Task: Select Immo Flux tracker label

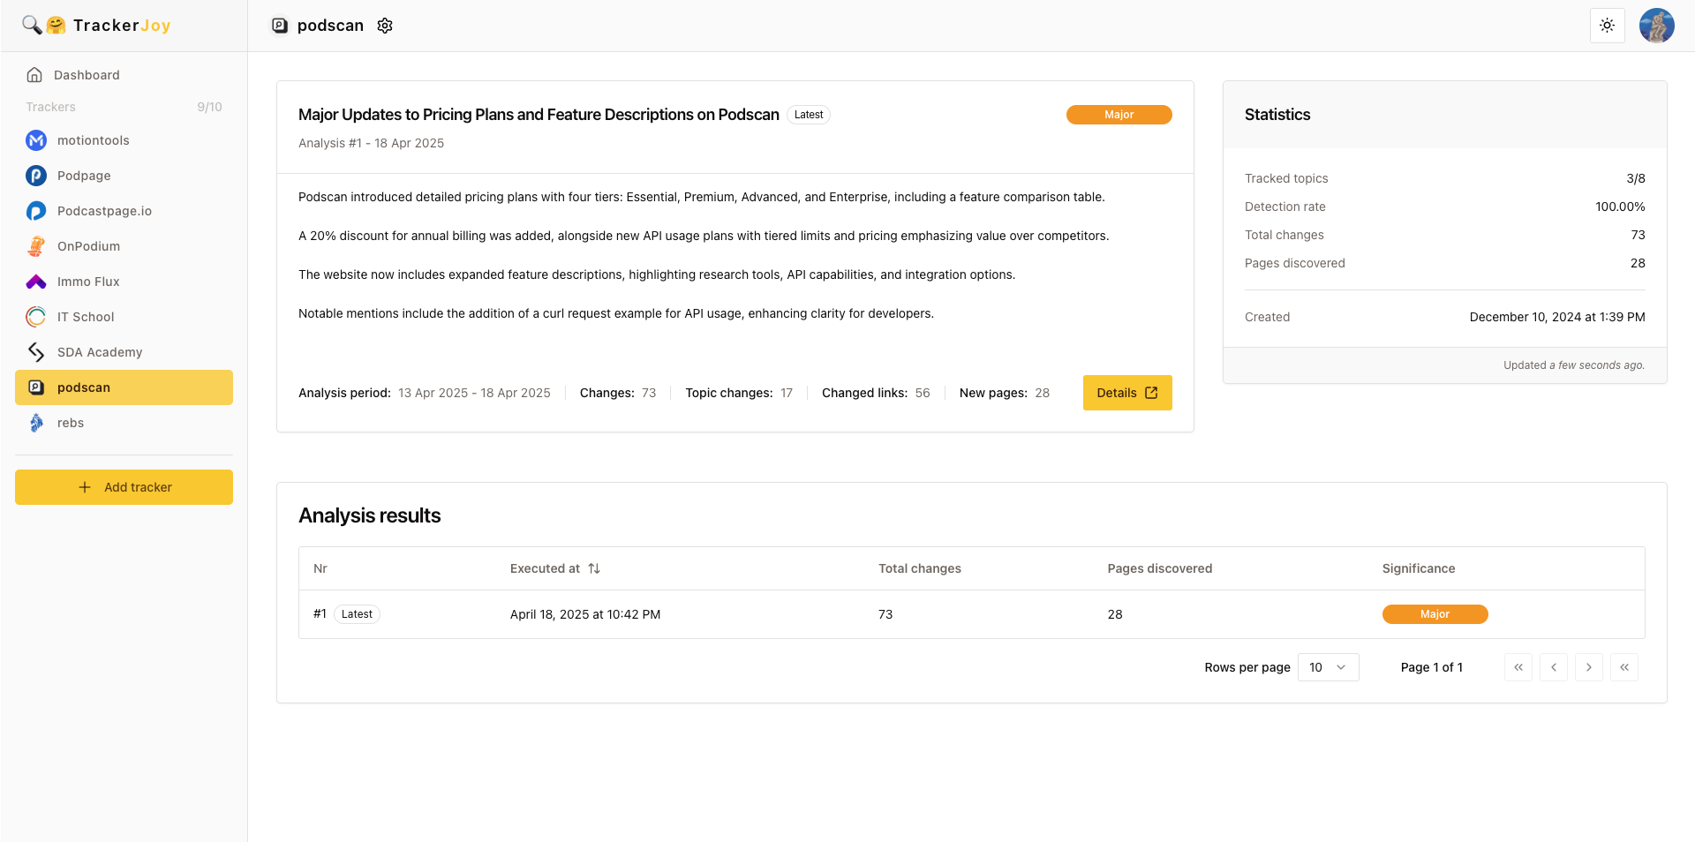Action: (x=88, y=282)
